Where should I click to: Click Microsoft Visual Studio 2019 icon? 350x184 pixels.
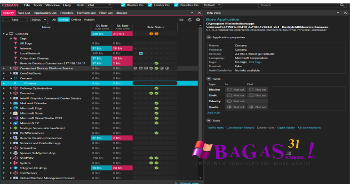pyautogui.click(x=15, y=118)
